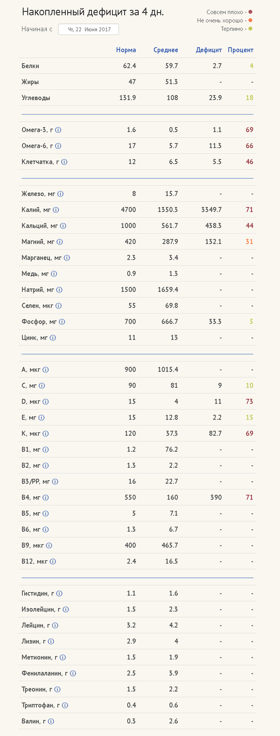Screen dimensions: 280x736
Task: Show info for Триптофан
Action: [x=65, y=706]
